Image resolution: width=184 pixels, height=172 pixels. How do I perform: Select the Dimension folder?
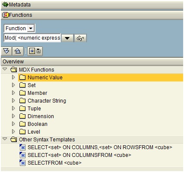coord(41,116)
